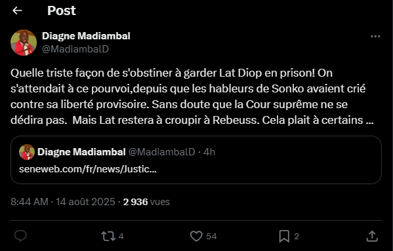This screenshot has height=251, width=393.
Task: Open the 8:44 AM 14 août 2025 timestamp
Action: pyautogui.click(x=63, y=202)
